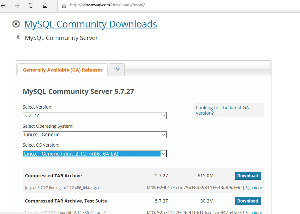300x214 pixels.
Task: Click the Compressed TAR Archive, Test Suite title
Action: (x=66, y=201)
